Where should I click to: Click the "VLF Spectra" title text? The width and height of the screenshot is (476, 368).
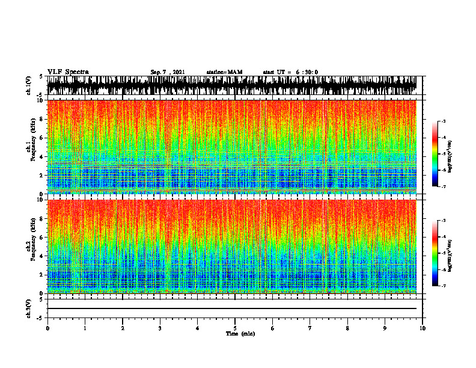(68, 72)
